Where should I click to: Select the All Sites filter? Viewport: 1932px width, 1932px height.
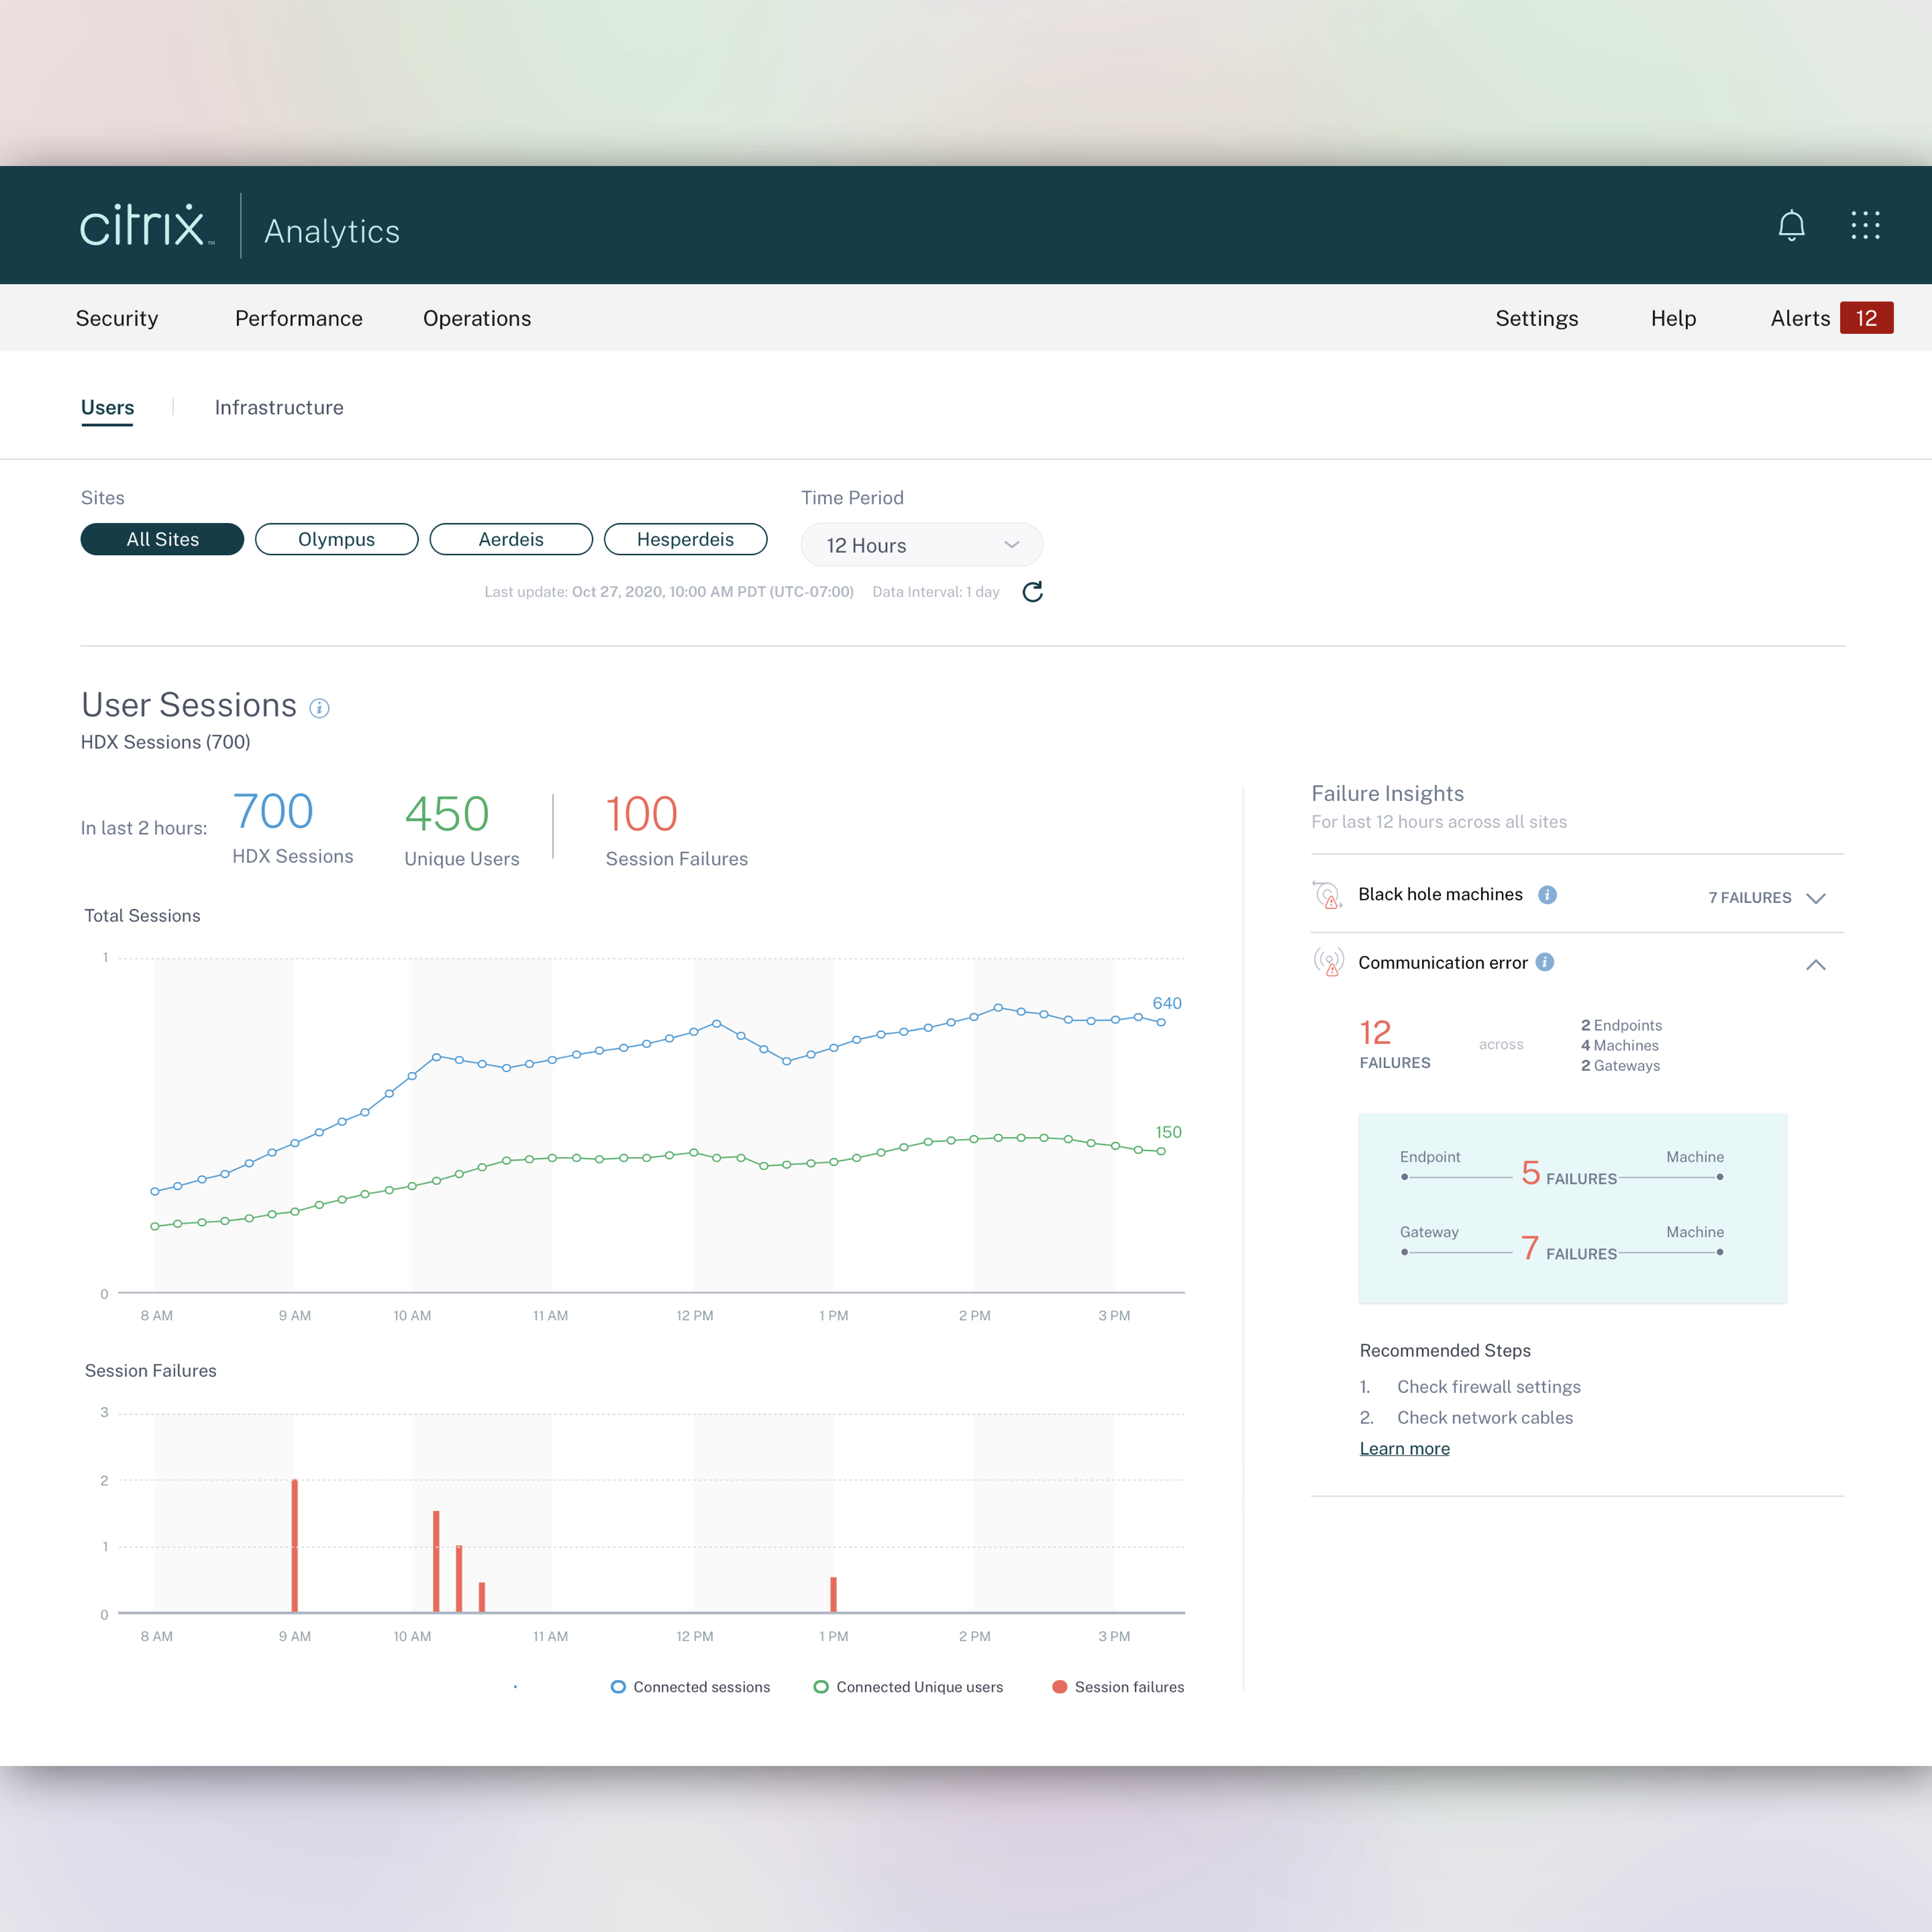pyautogui.click(x=162, y=539)
